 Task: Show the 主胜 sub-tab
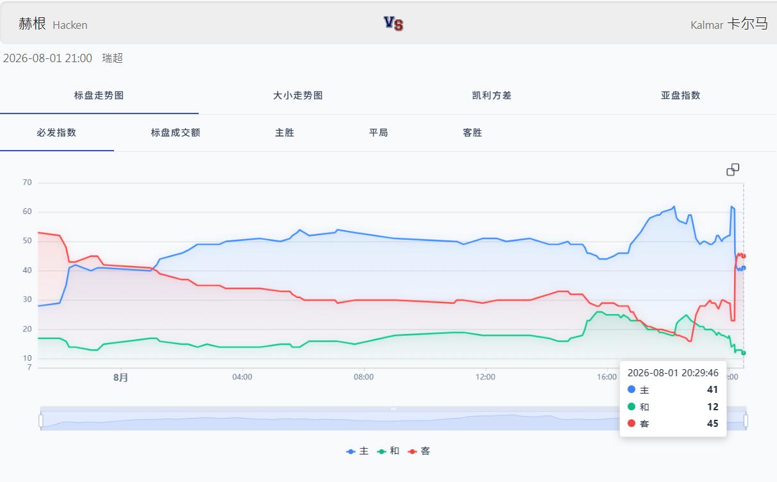(285, 133)
